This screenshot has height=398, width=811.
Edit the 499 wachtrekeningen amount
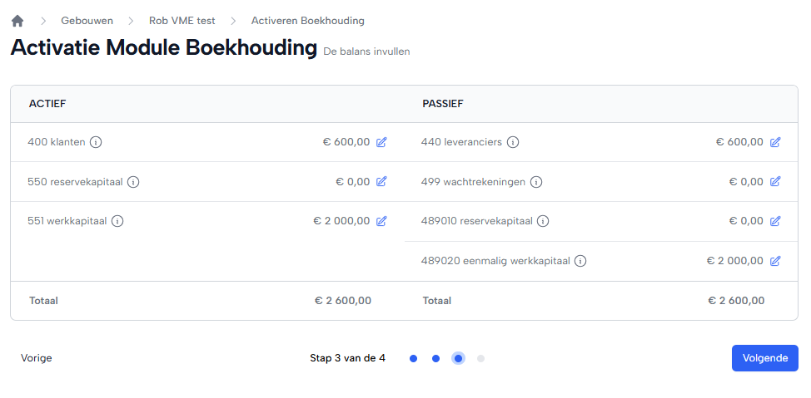775,182
